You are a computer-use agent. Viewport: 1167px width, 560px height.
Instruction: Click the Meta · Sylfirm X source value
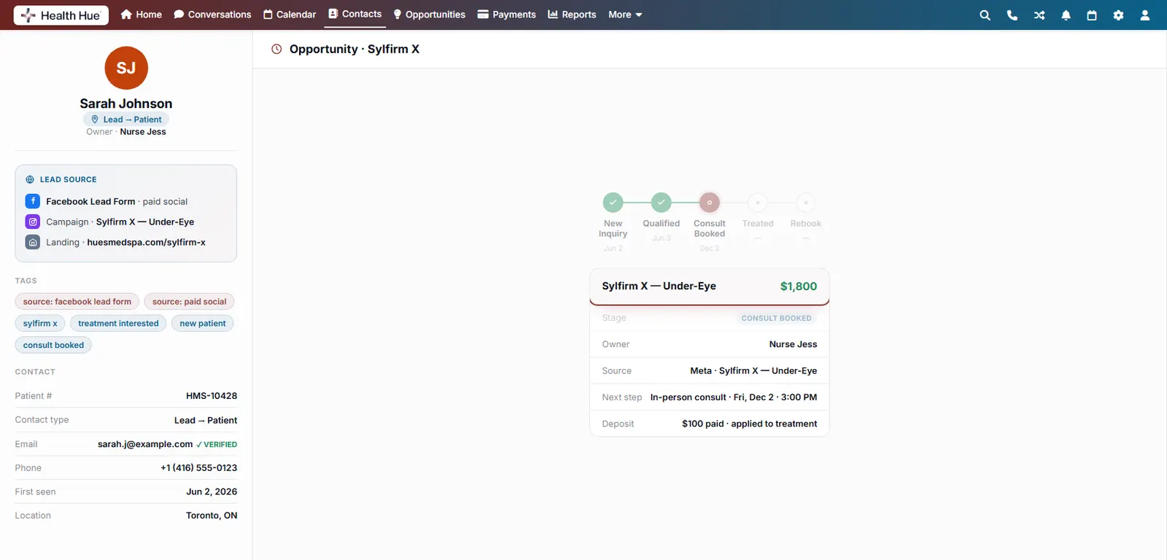[x=753, y=370]
